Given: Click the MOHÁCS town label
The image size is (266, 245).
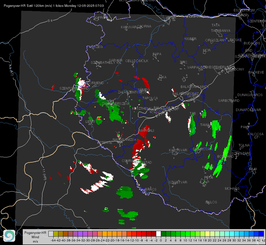Looking at the screenshot, I should [232, 188].
